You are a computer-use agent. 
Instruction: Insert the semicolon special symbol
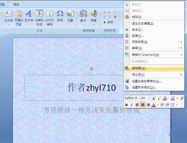click(x=104, y=17)
